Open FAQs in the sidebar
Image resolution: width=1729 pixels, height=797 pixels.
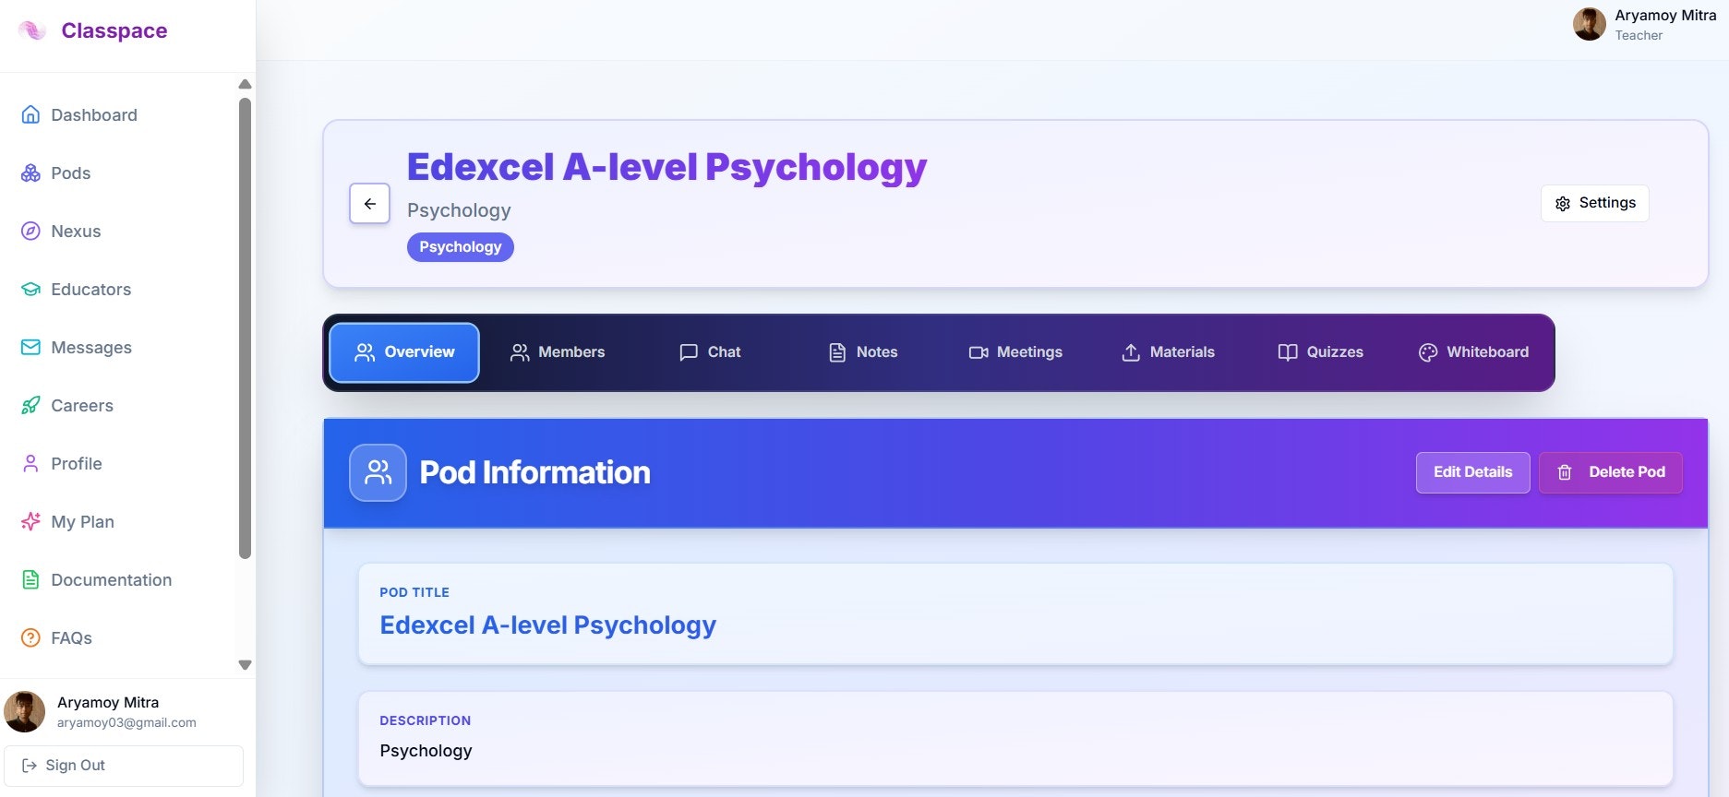(x=118, y=637)
